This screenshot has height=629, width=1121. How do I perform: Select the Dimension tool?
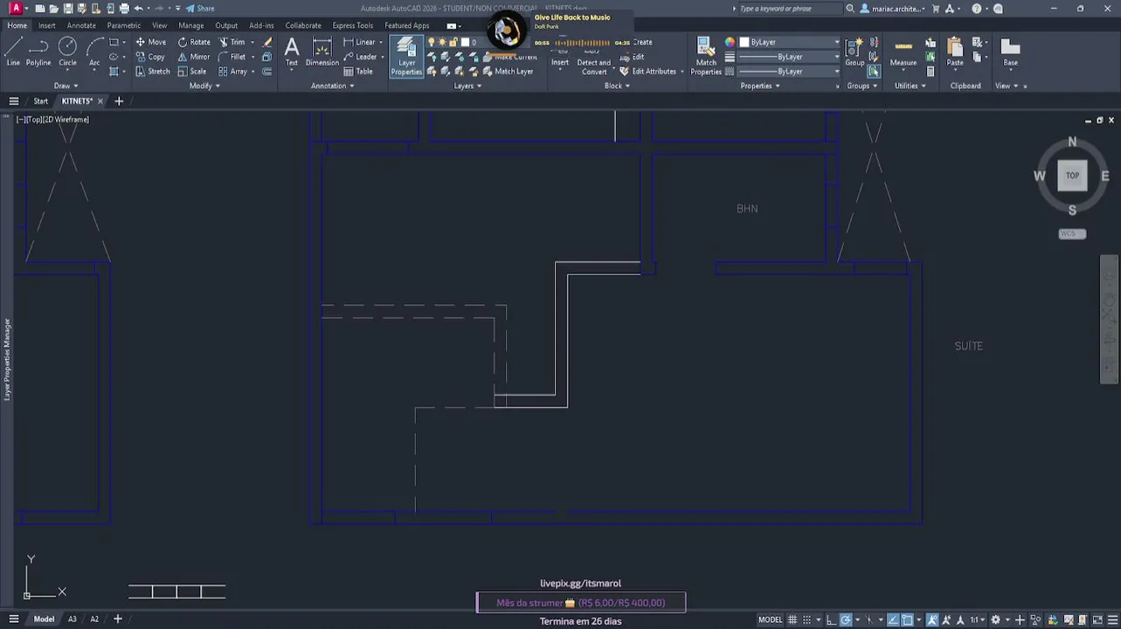(x=322, y=52)
